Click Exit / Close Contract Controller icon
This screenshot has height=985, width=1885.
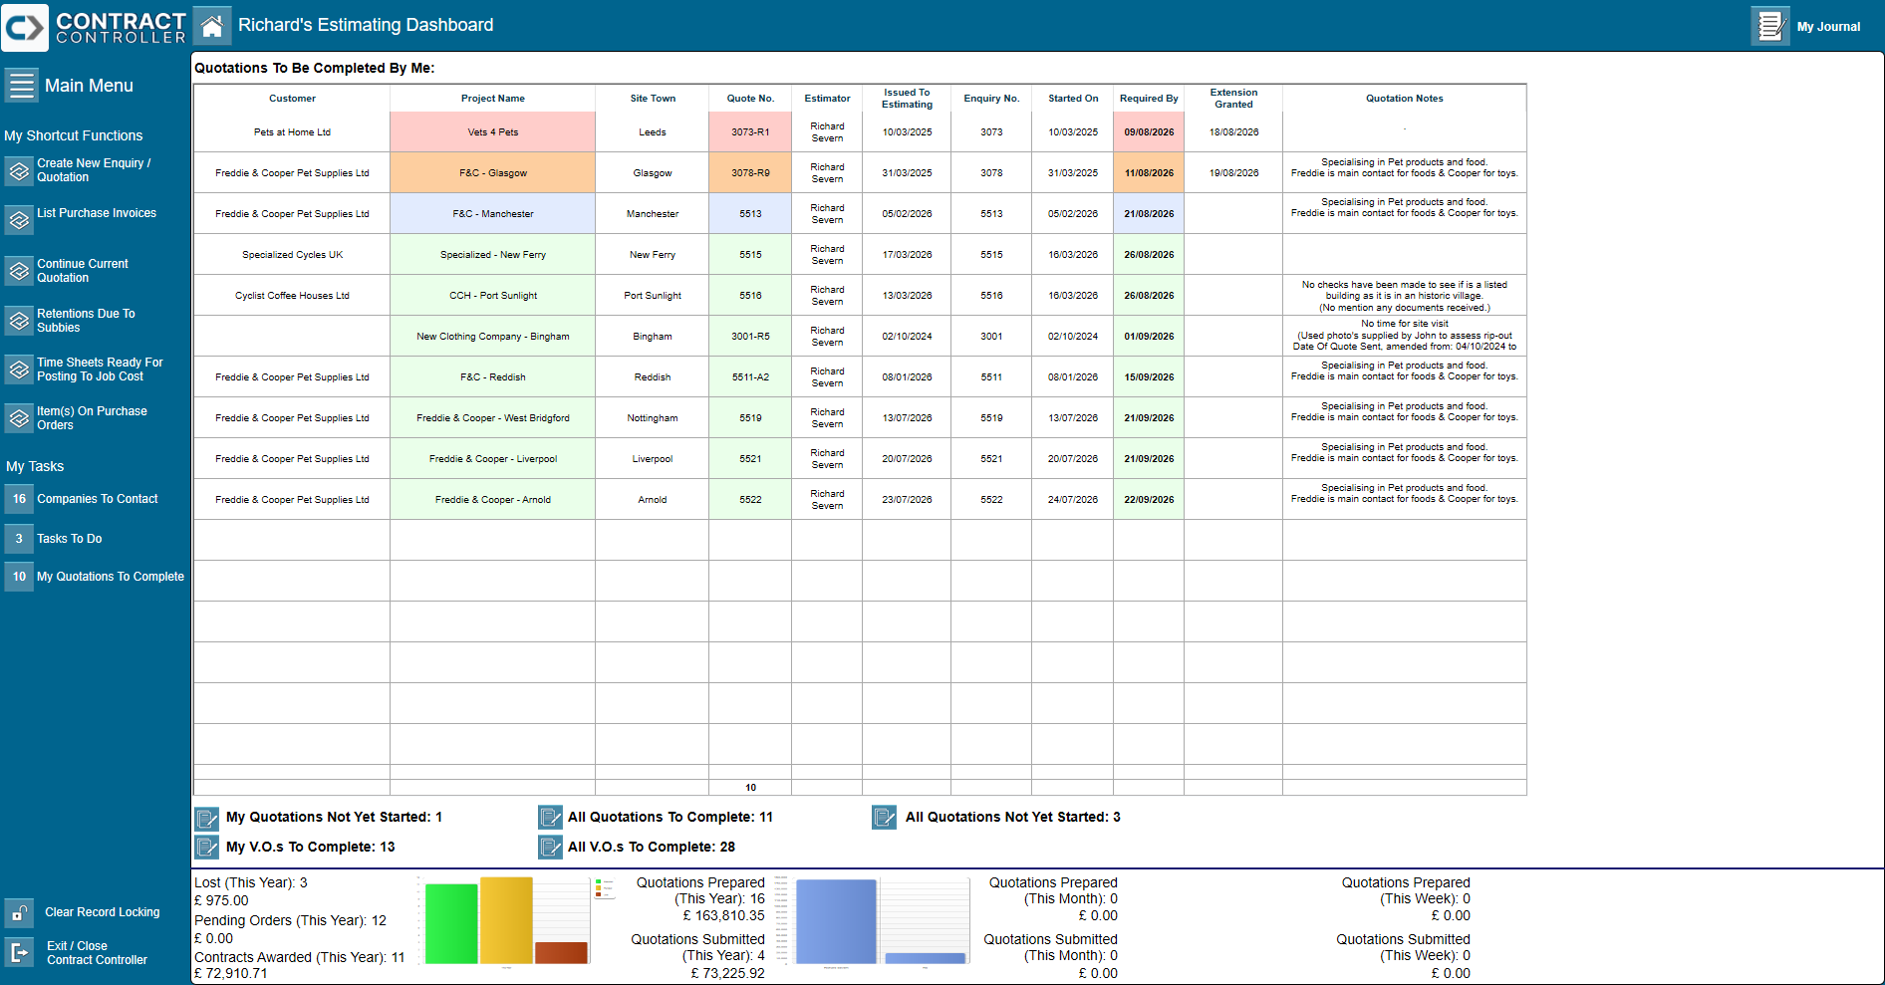point(19,952)
